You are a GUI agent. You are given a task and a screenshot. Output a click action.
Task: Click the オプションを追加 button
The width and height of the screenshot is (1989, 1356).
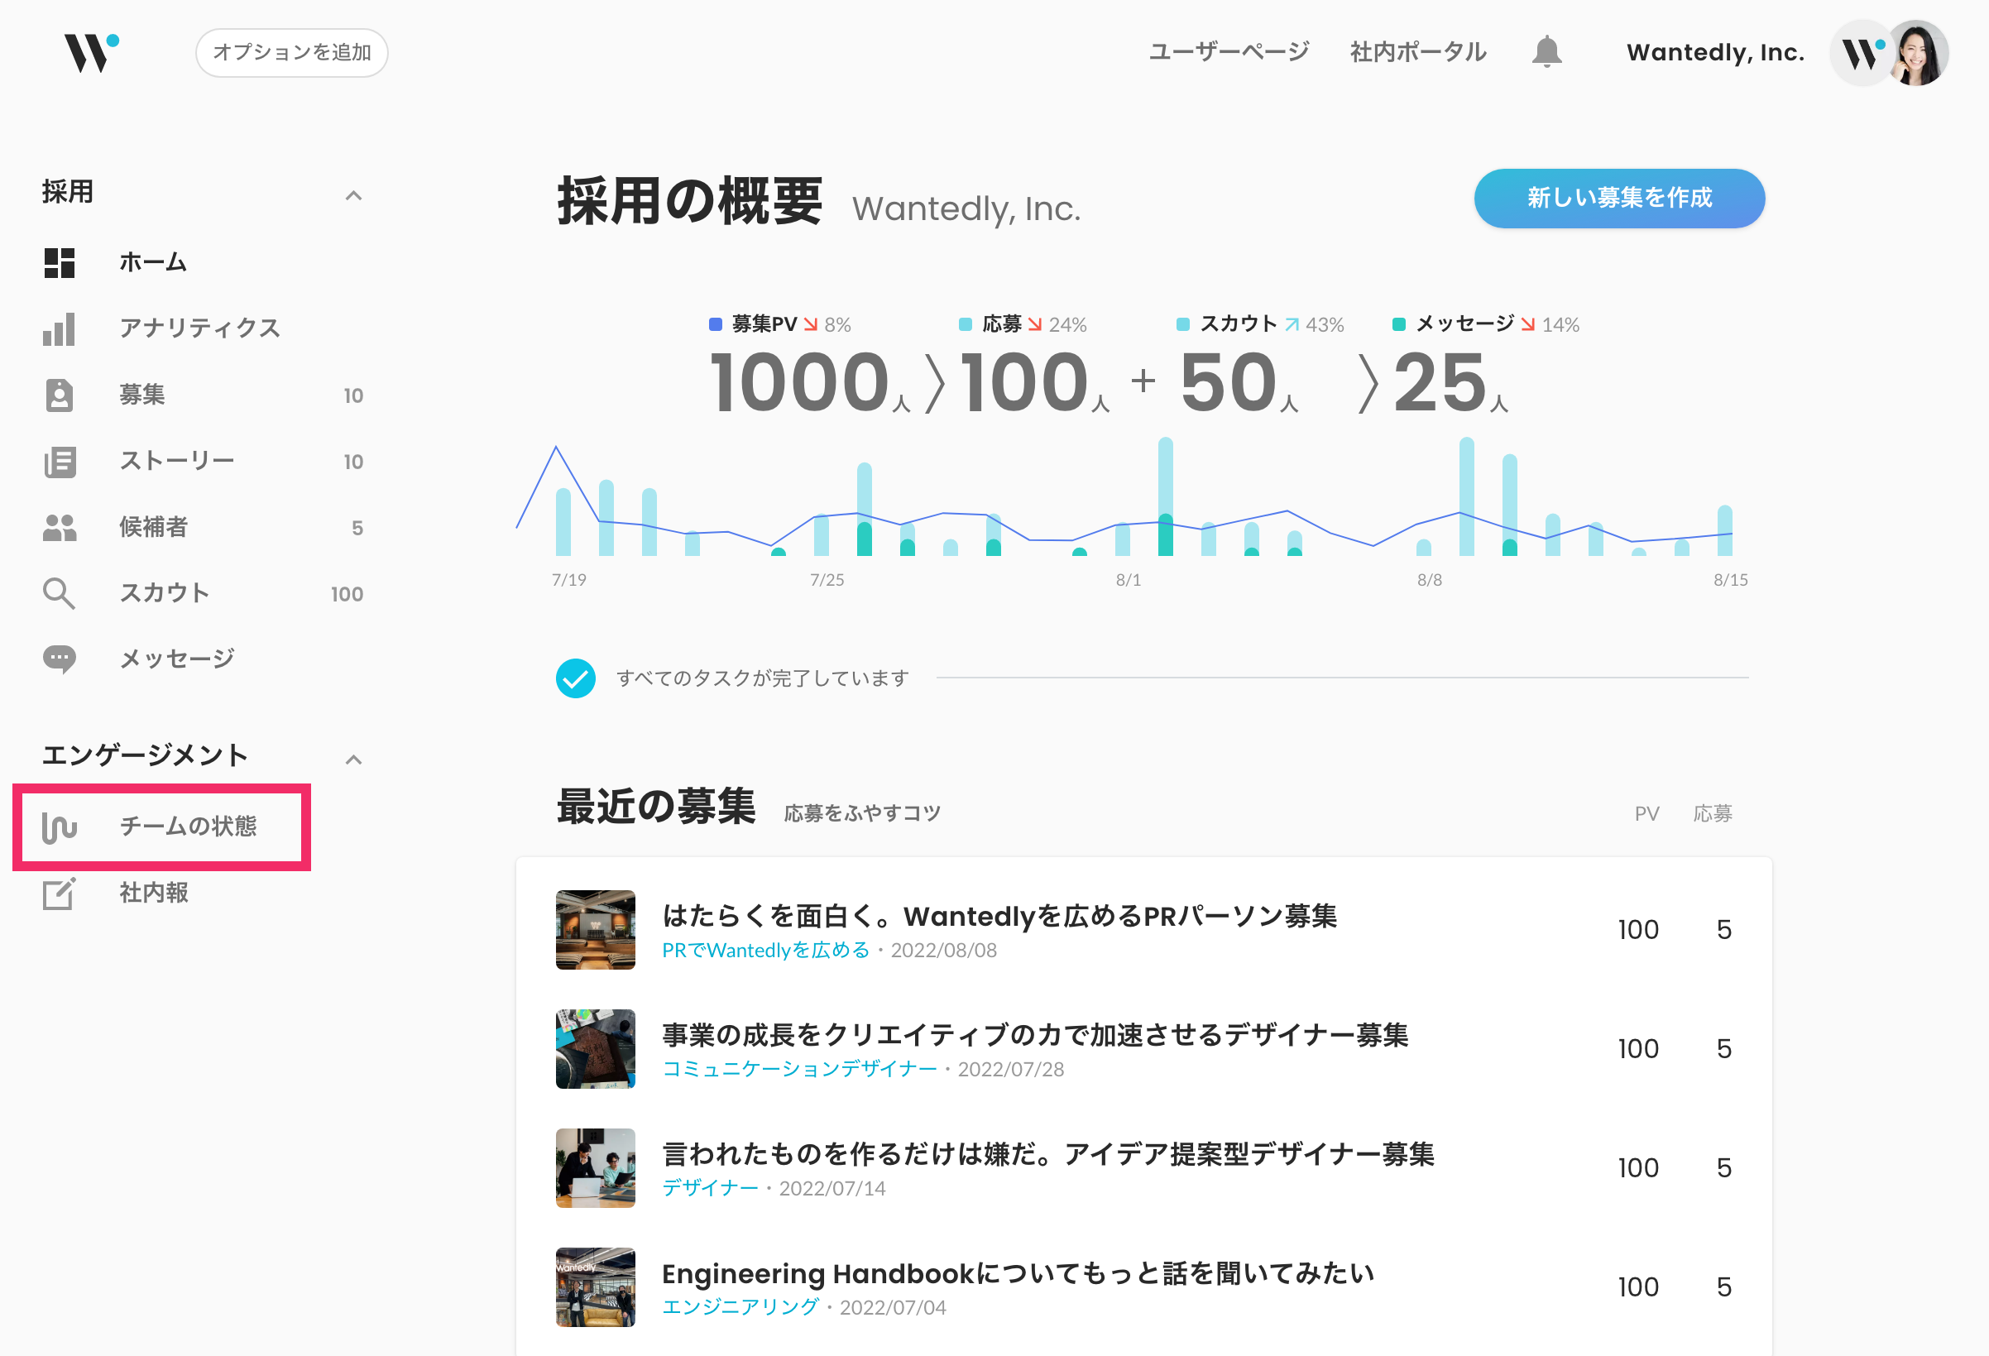[292, 53]
